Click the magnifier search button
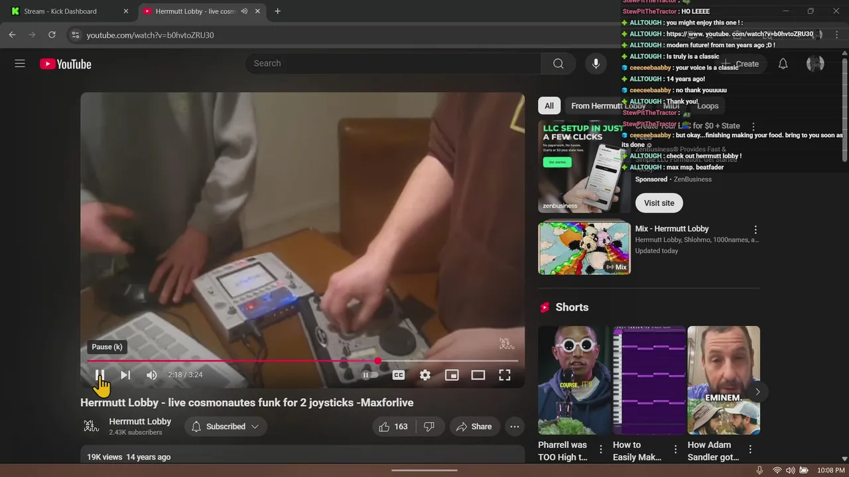The image size is (849, 477). click(558, 64)
